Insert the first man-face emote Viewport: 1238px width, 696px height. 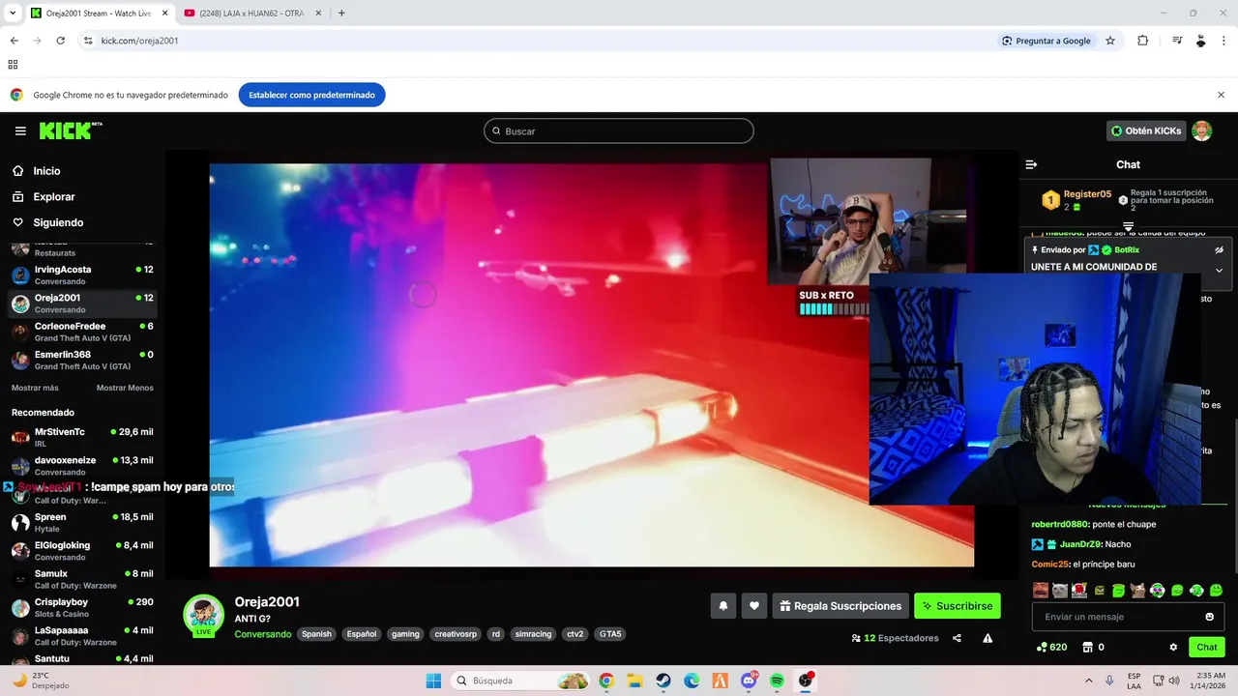[x=1041, y=590]
